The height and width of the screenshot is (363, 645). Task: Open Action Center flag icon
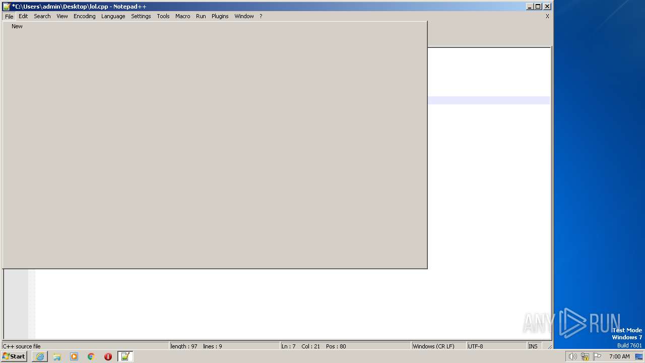tap(597, 356)
